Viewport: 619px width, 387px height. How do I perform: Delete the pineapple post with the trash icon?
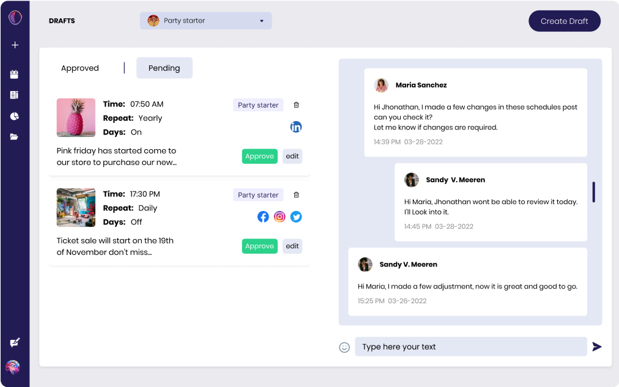click(297, 105)
